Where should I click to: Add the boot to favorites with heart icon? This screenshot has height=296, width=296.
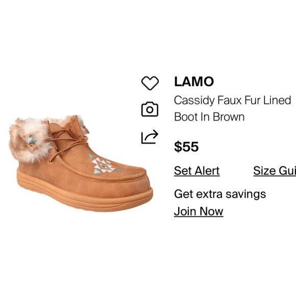click(150, 83)
